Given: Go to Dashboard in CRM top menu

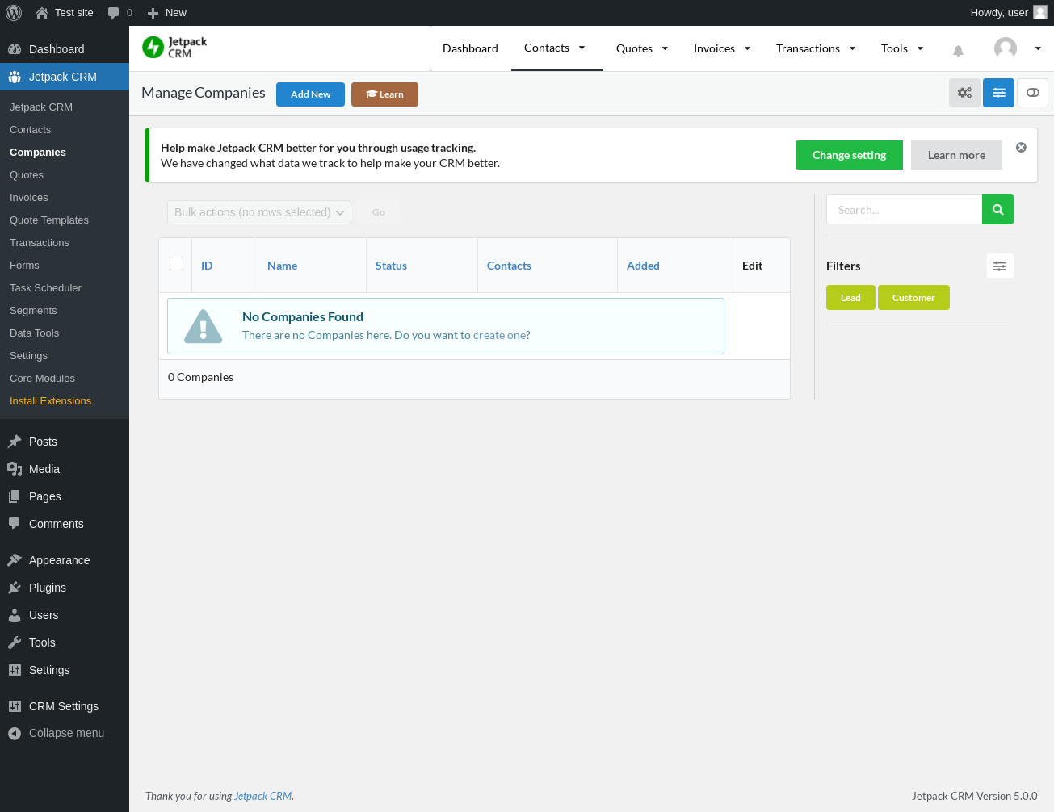Looking at the screenshot, I should (470, 48).
